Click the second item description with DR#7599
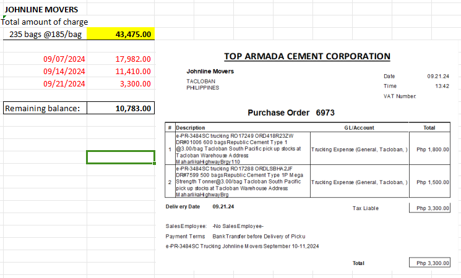 click(x=241, y=182)
